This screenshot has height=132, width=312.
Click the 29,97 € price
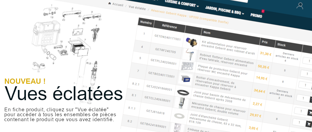pyautogui.click(x=256, y=115)
